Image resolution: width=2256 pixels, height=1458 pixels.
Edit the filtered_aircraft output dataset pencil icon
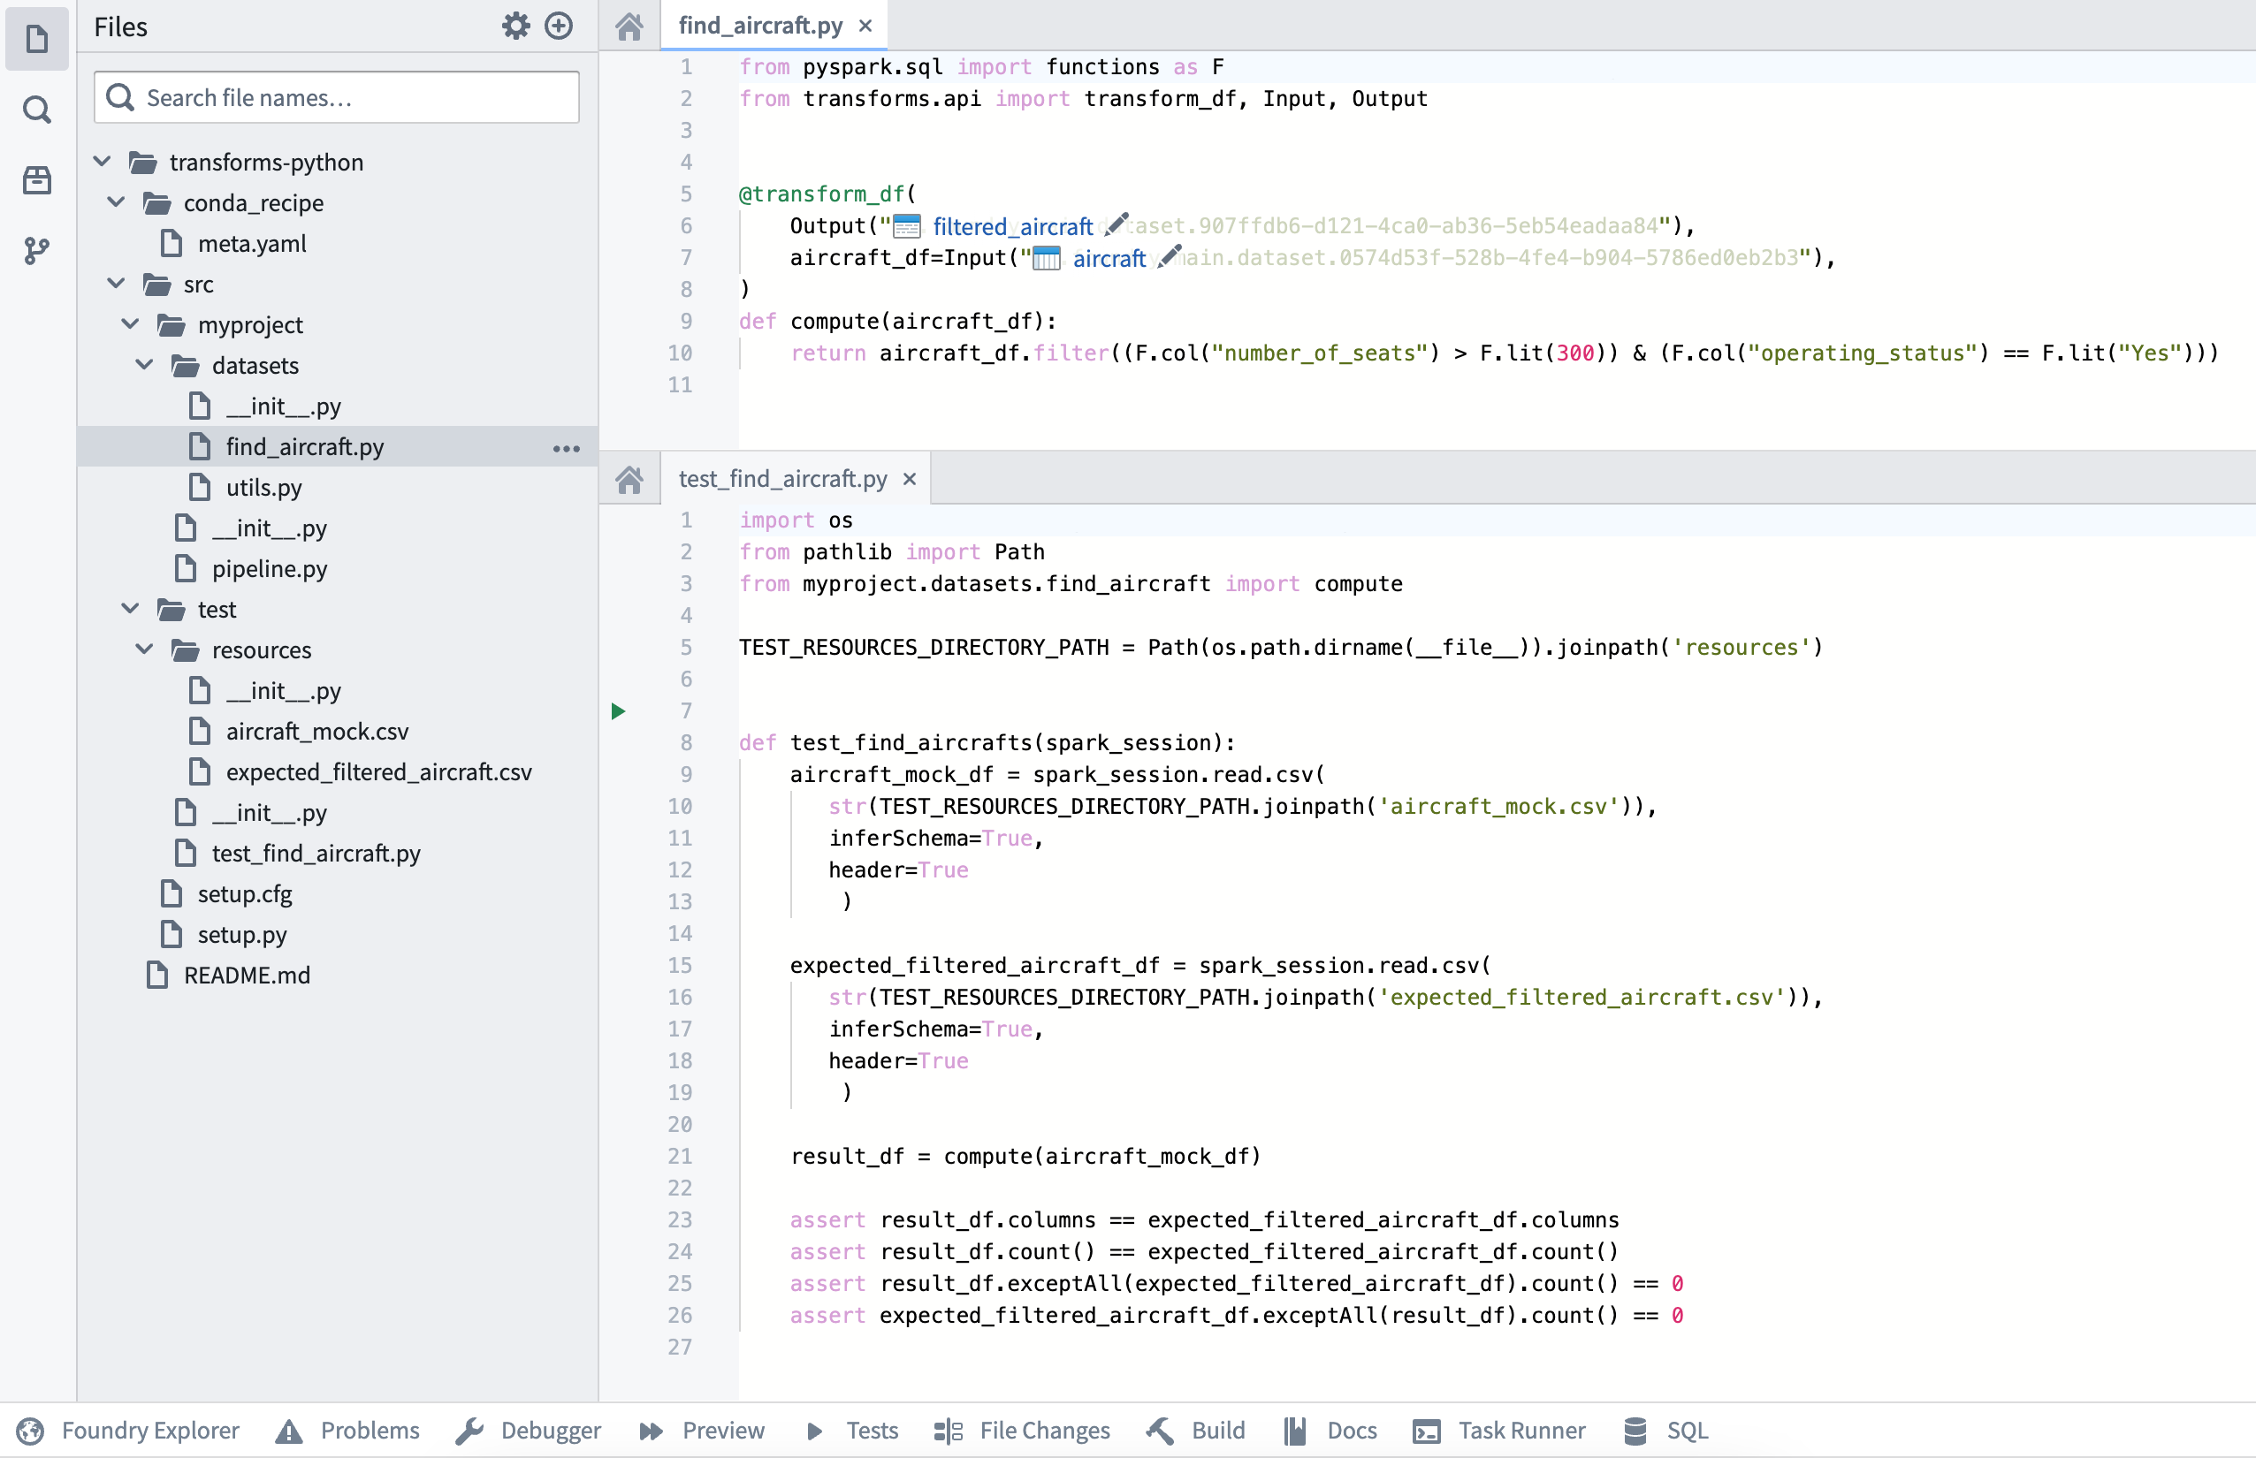pyautogui.click(x=1117, y=224)
